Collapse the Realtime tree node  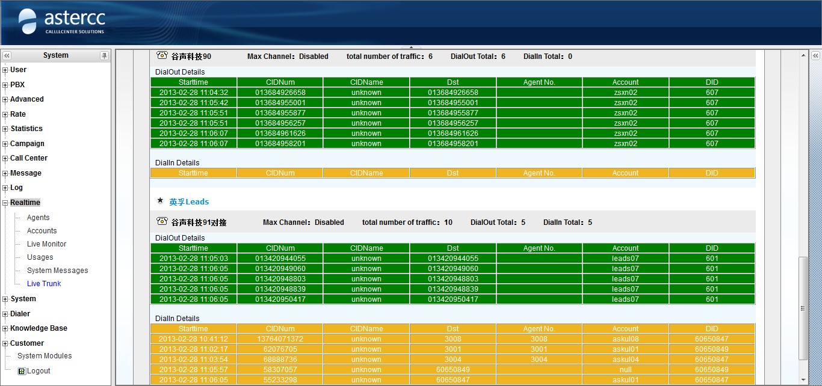(x=5, y=203)
